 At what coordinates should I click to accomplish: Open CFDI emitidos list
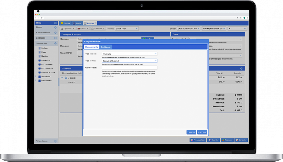[x=47, y=64]
